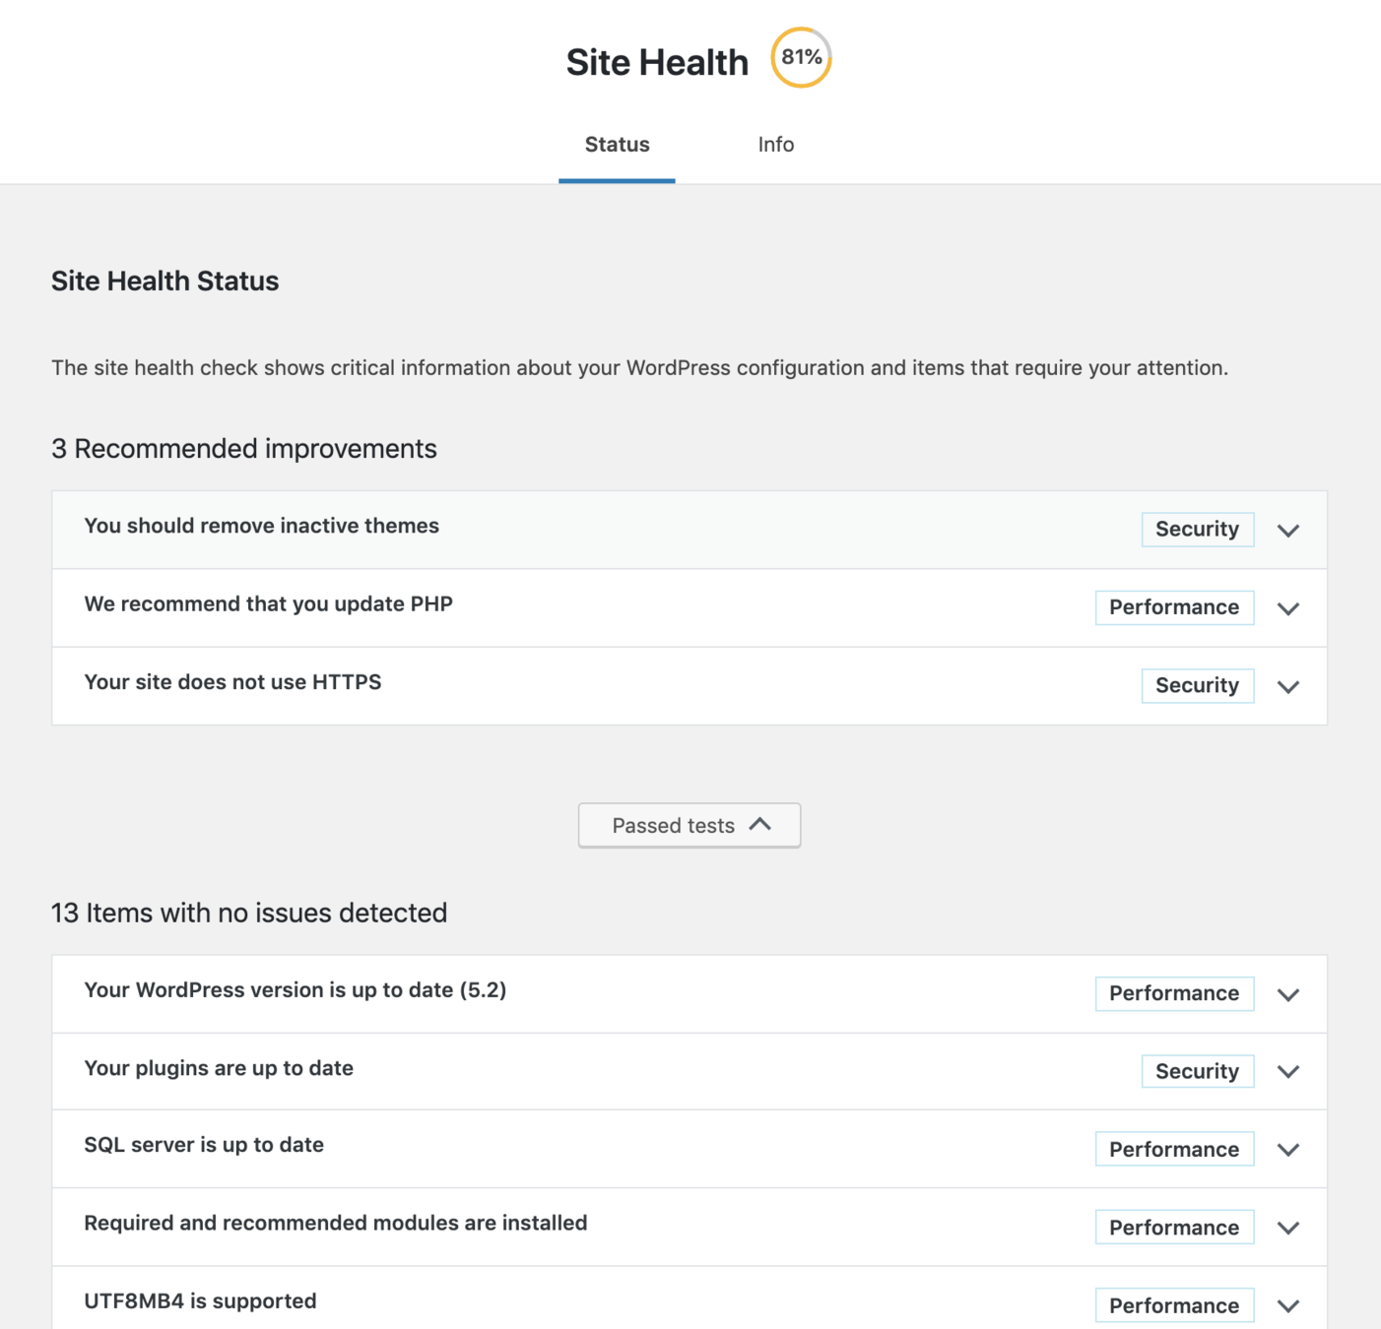Click Performance badge on required modules row
The image size is (1381, 1329).
(1174, 1228)
